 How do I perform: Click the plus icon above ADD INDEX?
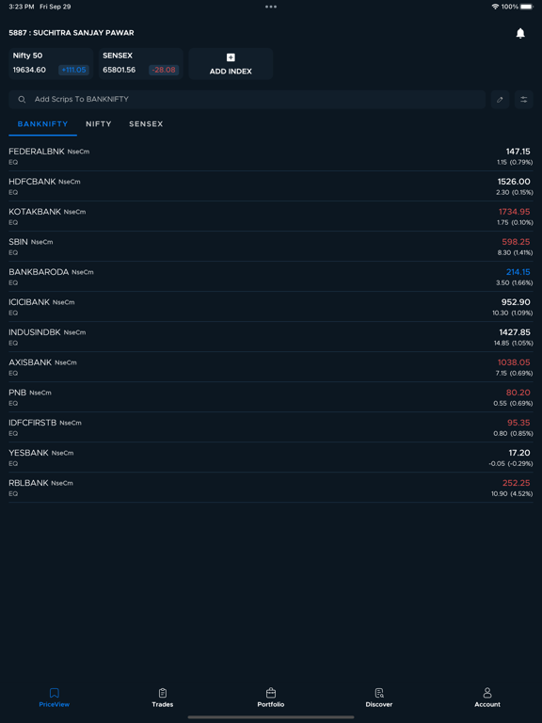click(x=231, y=57)
